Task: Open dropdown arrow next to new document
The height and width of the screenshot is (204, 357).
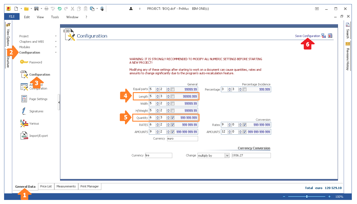Action: click(21, 9)
